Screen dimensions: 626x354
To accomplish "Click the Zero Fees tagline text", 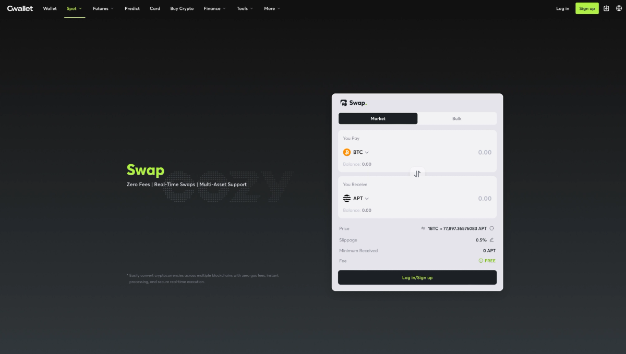I will (138, 185).
